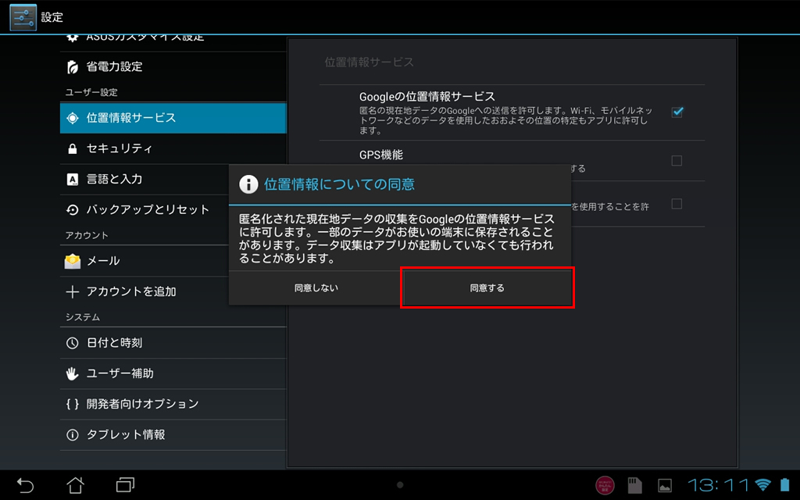Uncheck the Googleの位置情報サービス checkbox
The image size is (800, 500).
tap(677, 112)
